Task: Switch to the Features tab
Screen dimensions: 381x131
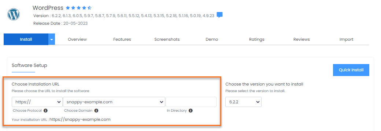Action: (122, 39)
